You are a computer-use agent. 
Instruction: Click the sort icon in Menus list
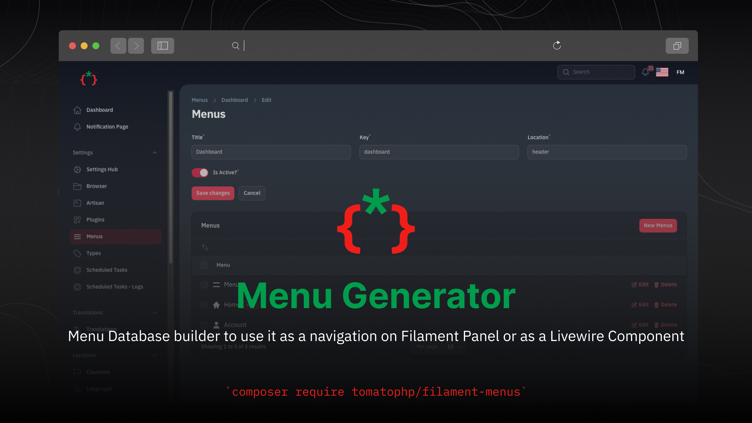pyautogui.click(x=204, y=247)
